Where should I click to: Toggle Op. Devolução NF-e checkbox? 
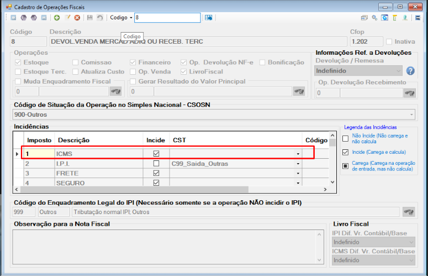pyautogui.click(x=184, y=63)
